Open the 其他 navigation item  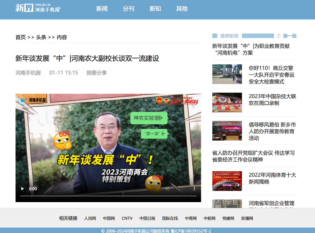(x=182, y=9)
